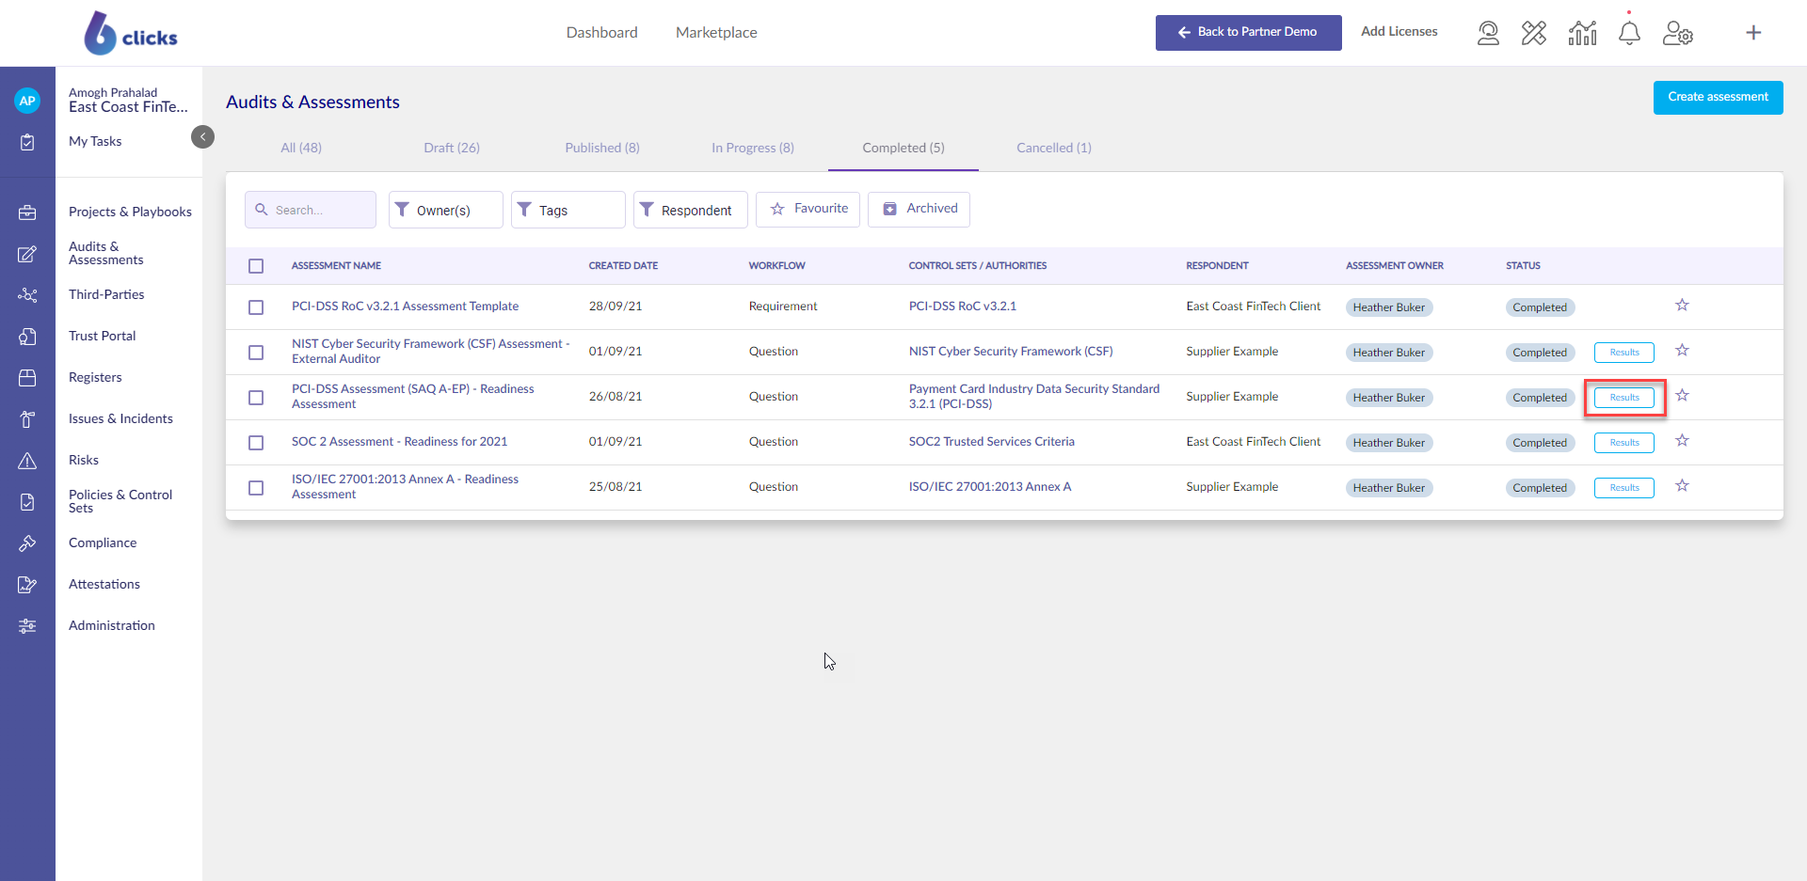Image resolution: width=1807 pixels, height=881 pixels.
Task: Open Third-Parties in sidebar menu
Action: pos(106,295)
